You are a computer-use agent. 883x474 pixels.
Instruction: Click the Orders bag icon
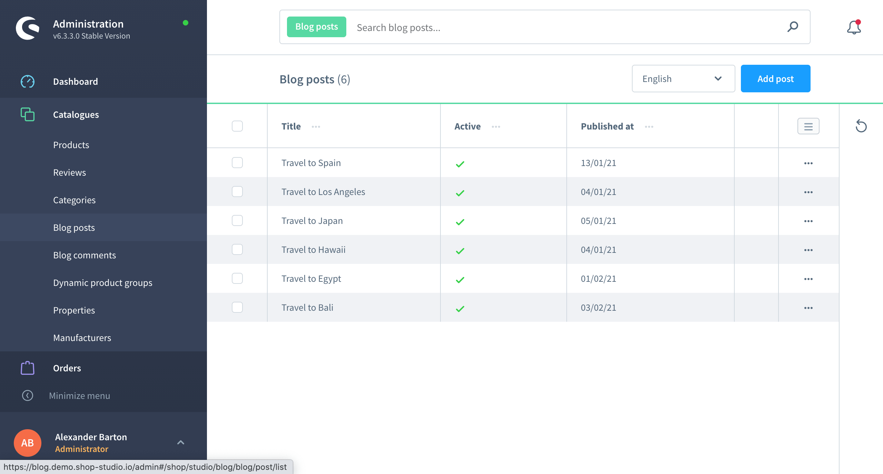point(28,368)
